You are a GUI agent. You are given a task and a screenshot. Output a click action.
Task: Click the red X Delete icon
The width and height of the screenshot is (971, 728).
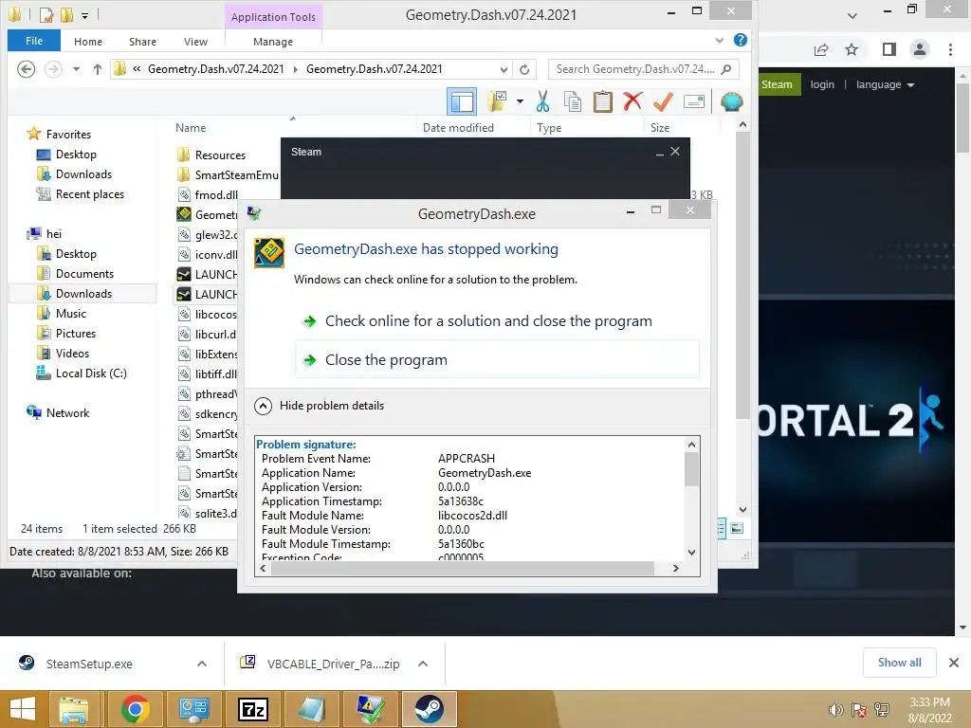coord(632,101)
